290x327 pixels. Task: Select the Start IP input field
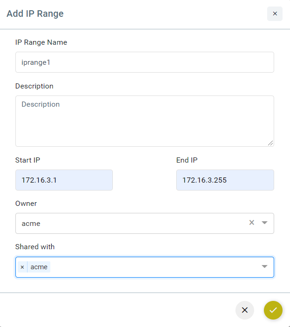tap(64, 180)
